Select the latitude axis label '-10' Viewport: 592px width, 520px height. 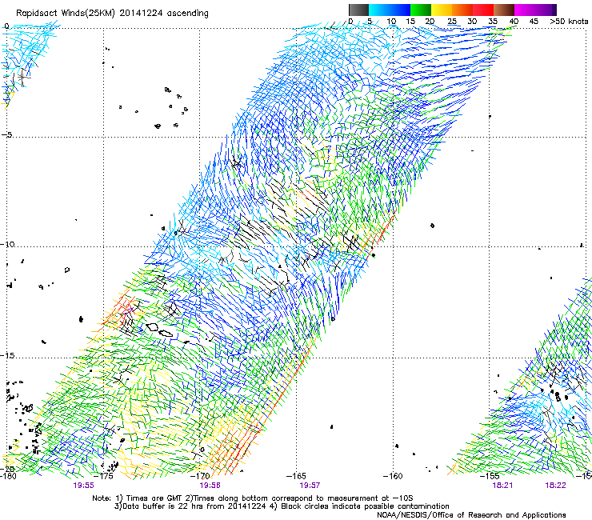tap(7, 244)
